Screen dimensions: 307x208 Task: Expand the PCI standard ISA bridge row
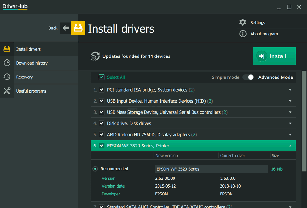point(290,90)
